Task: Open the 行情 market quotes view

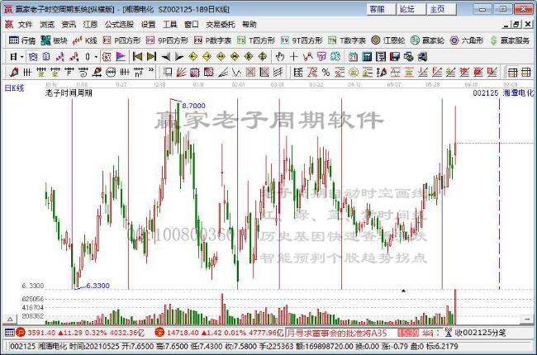Action: (x=22, y=40)
